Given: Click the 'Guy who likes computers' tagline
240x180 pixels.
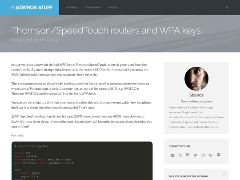Looking at the screenshot, I should [x=196, y=101].
